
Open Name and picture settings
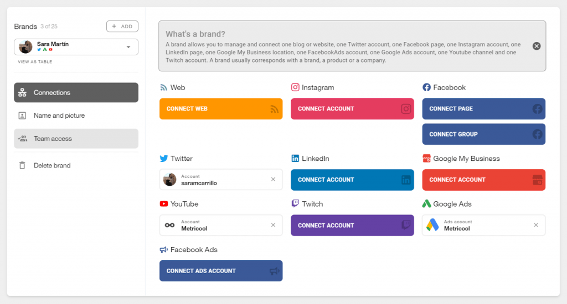76,116
